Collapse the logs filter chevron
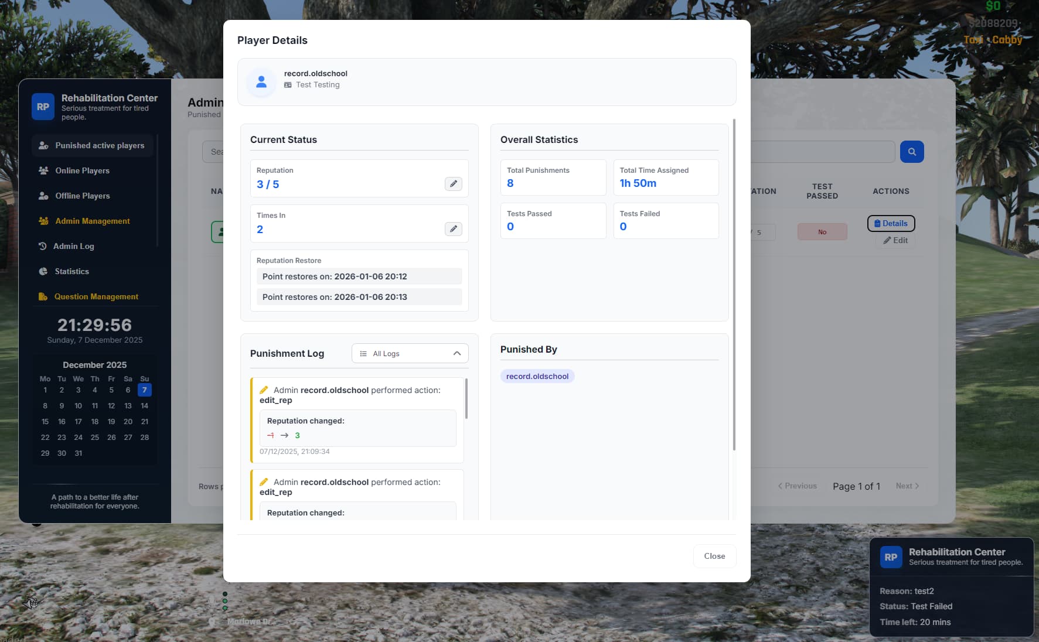The image size is (1039, 642). coord(457,353)
